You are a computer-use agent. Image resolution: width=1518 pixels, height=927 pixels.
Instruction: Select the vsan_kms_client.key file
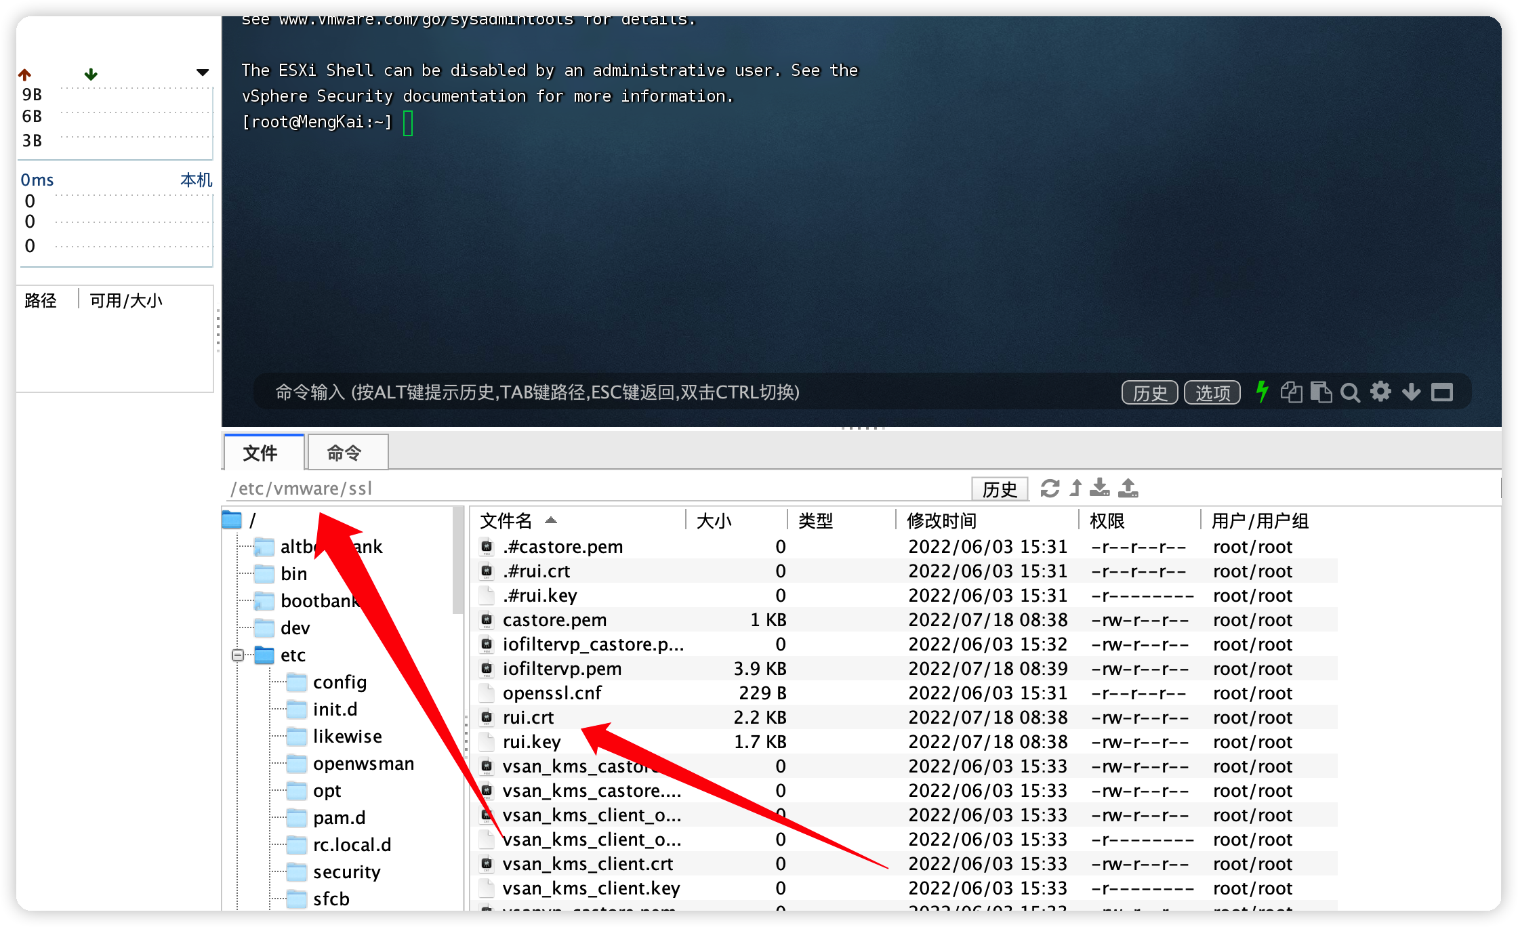pos(905,888)
